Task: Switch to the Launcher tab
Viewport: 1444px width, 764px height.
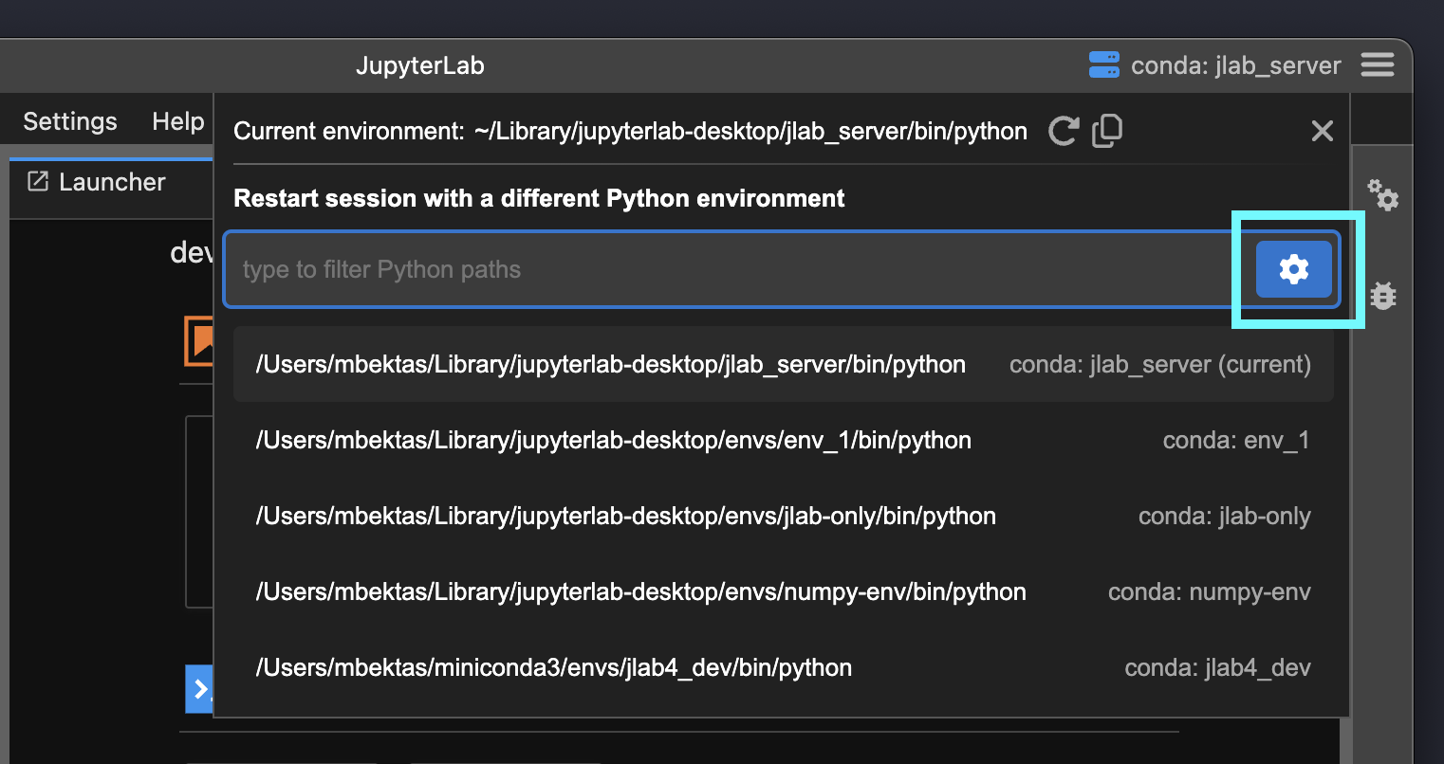Action: [111, 182]
